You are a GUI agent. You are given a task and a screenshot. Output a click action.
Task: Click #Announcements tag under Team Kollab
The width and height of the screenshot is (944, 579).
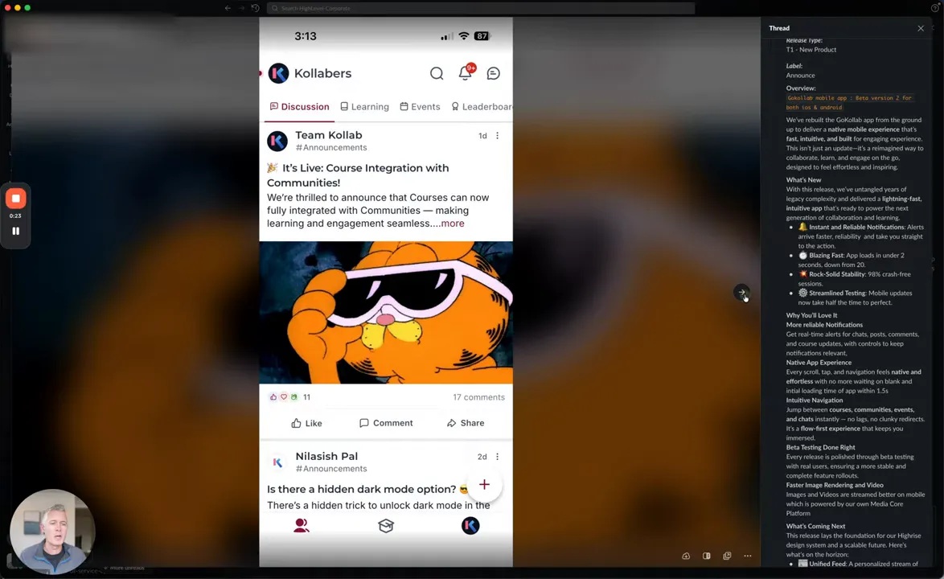tap(331, 147)
